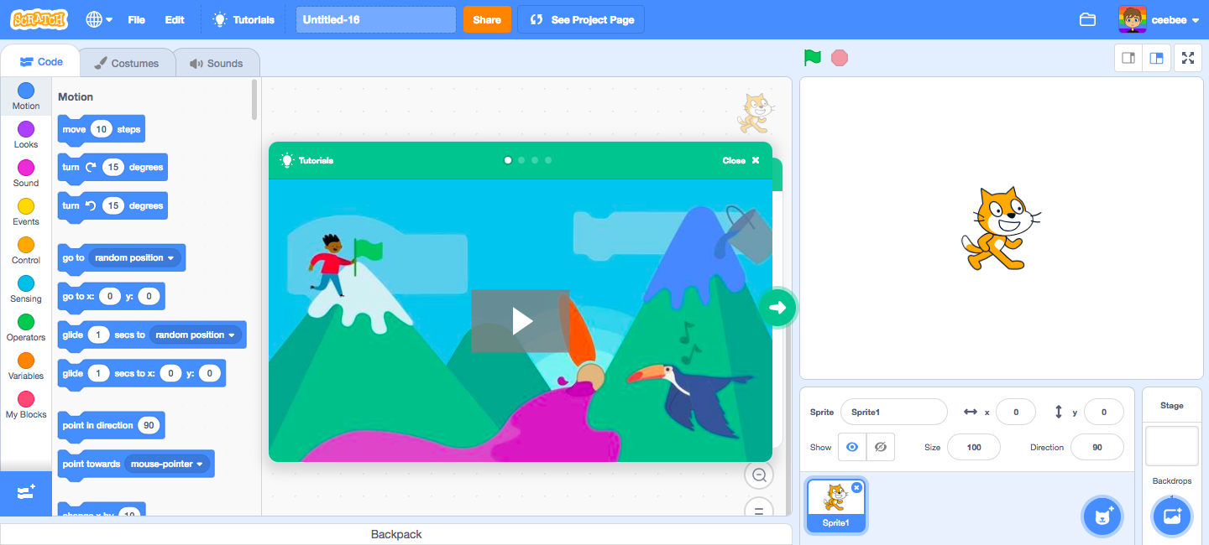Open the Add Extension panel

point(25,493)
